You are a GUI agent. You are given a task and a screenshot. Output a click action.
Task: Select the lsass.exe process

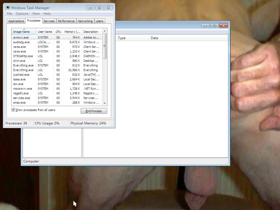pos(57,79)
